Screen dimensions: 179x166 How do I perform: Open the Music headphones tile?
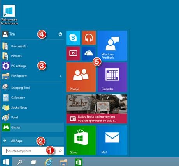click(89, 38)
